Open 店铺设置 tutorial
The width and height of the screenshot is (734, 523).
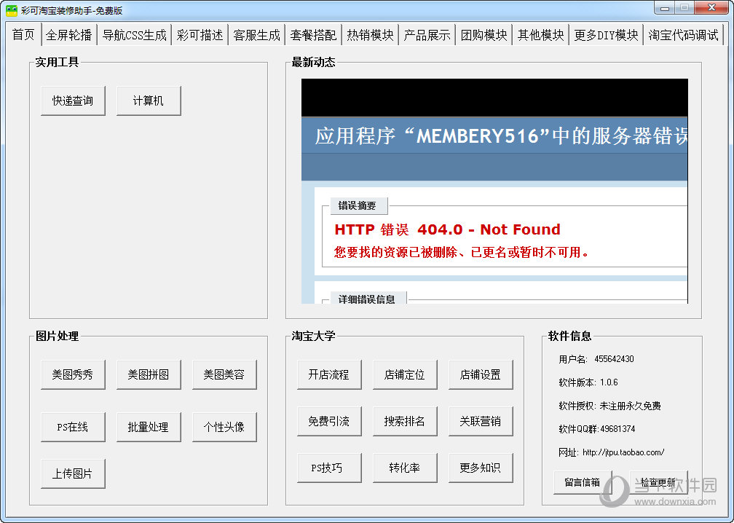point(481,374)
